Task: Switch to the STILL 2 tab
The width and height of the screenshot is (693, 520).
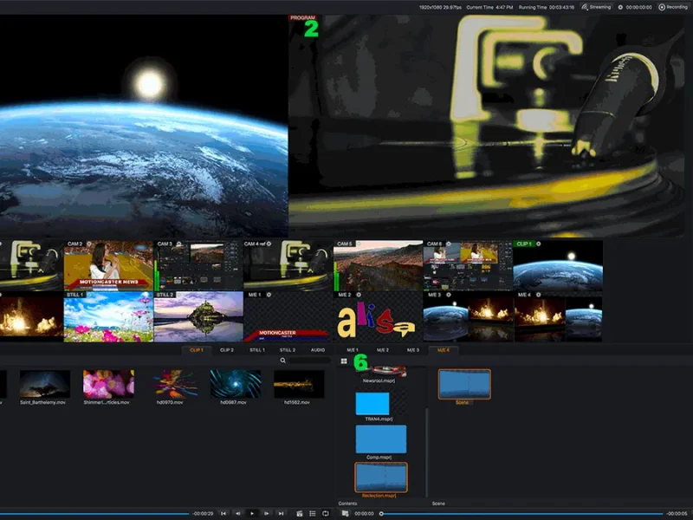Action: [288, 350]
